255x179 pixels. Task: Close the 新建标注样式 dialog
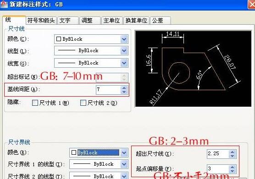click(251, 4)
